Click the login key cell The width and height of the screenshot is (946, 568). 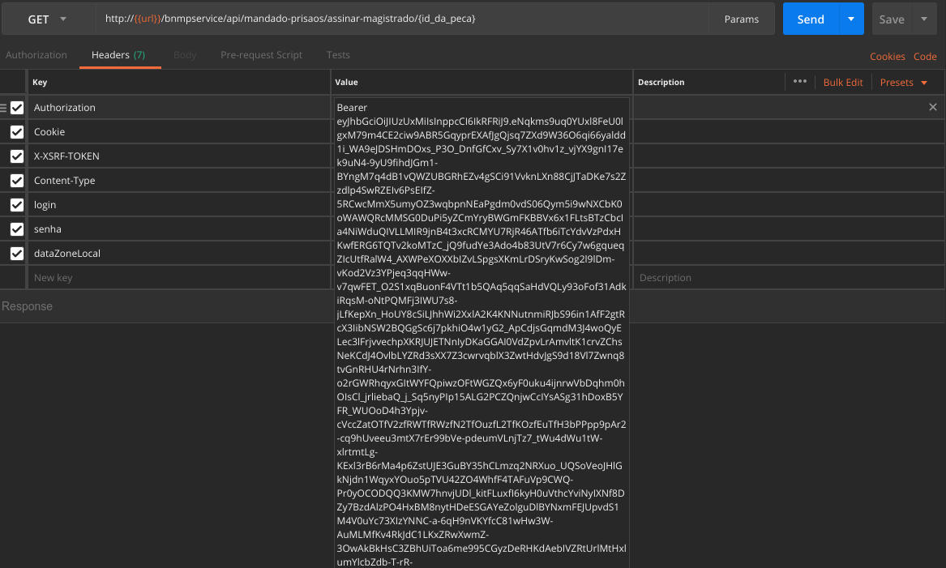tap(179, 204)
